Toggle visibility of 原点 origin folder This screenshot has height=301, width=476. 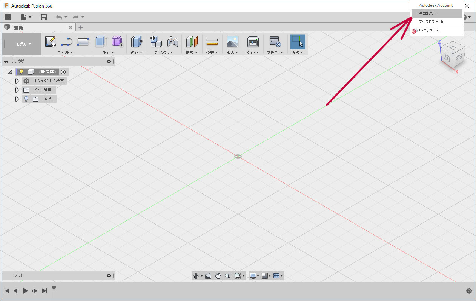pos(26,99)
